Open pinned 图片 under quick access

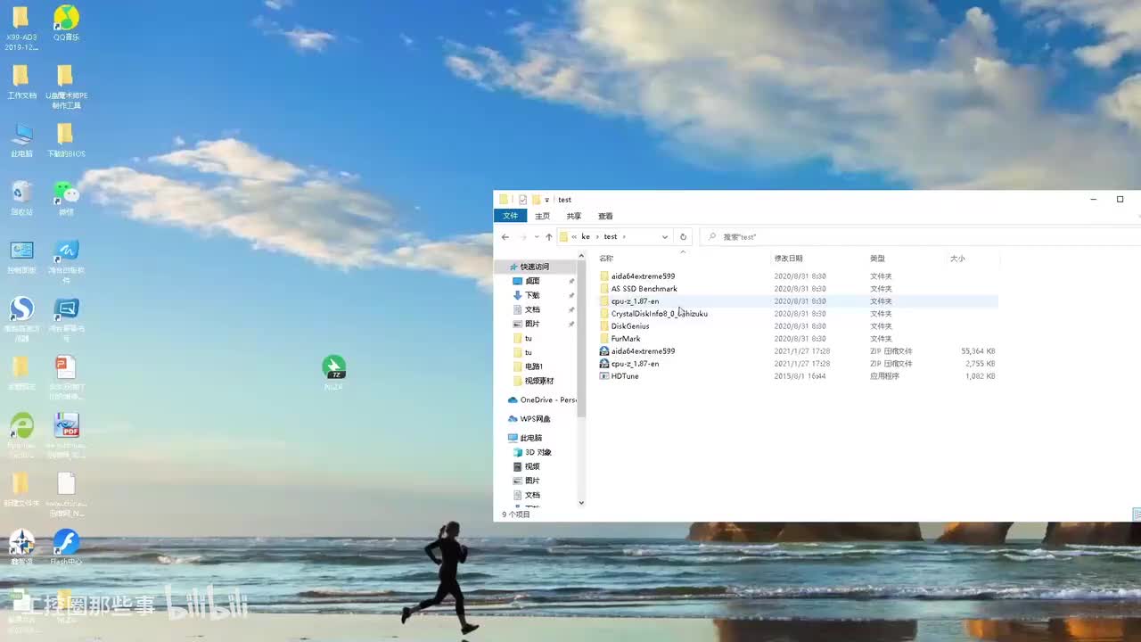(527, 324)
